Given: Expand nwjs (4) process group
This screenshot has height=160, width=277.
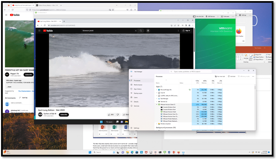Looking at the screenshot, I should [157, 93].
